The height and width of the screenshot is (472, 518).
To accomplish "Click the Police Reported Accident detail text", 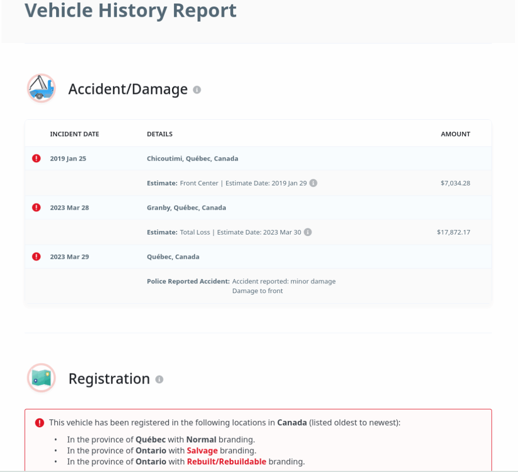I will 188,281.
